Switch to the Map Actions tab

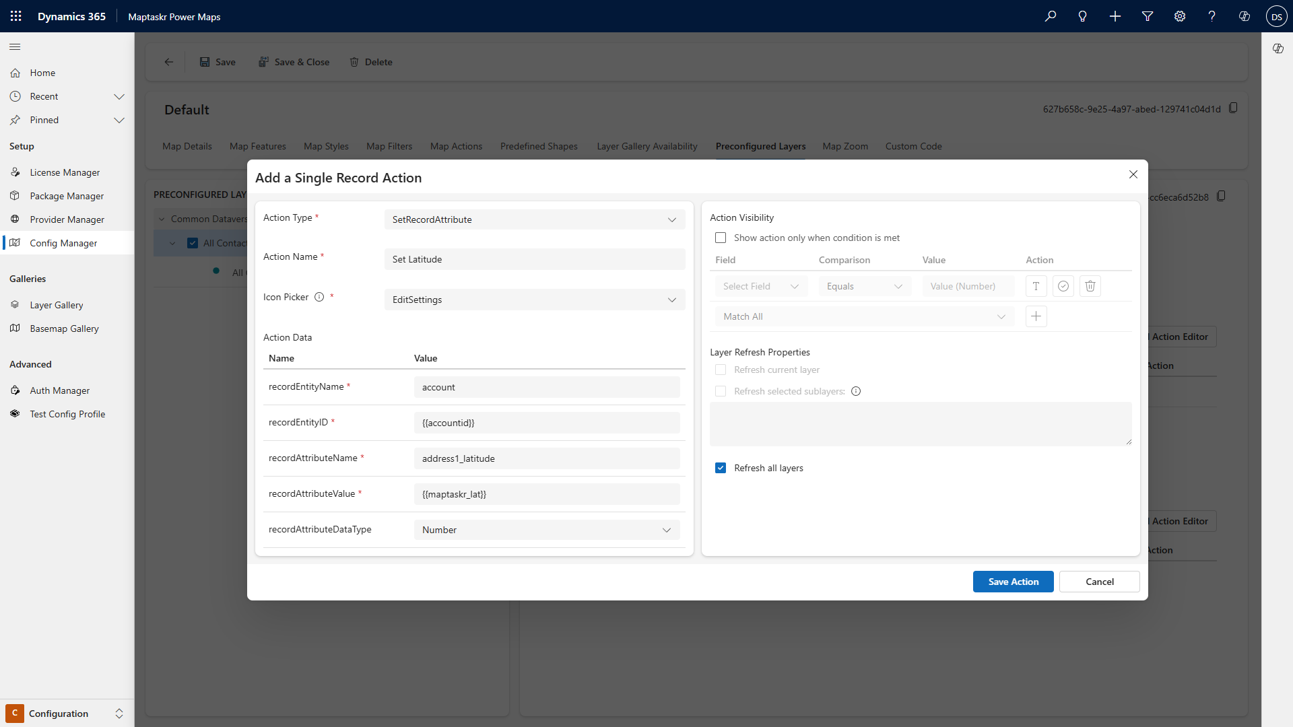(x=456, y=146)
